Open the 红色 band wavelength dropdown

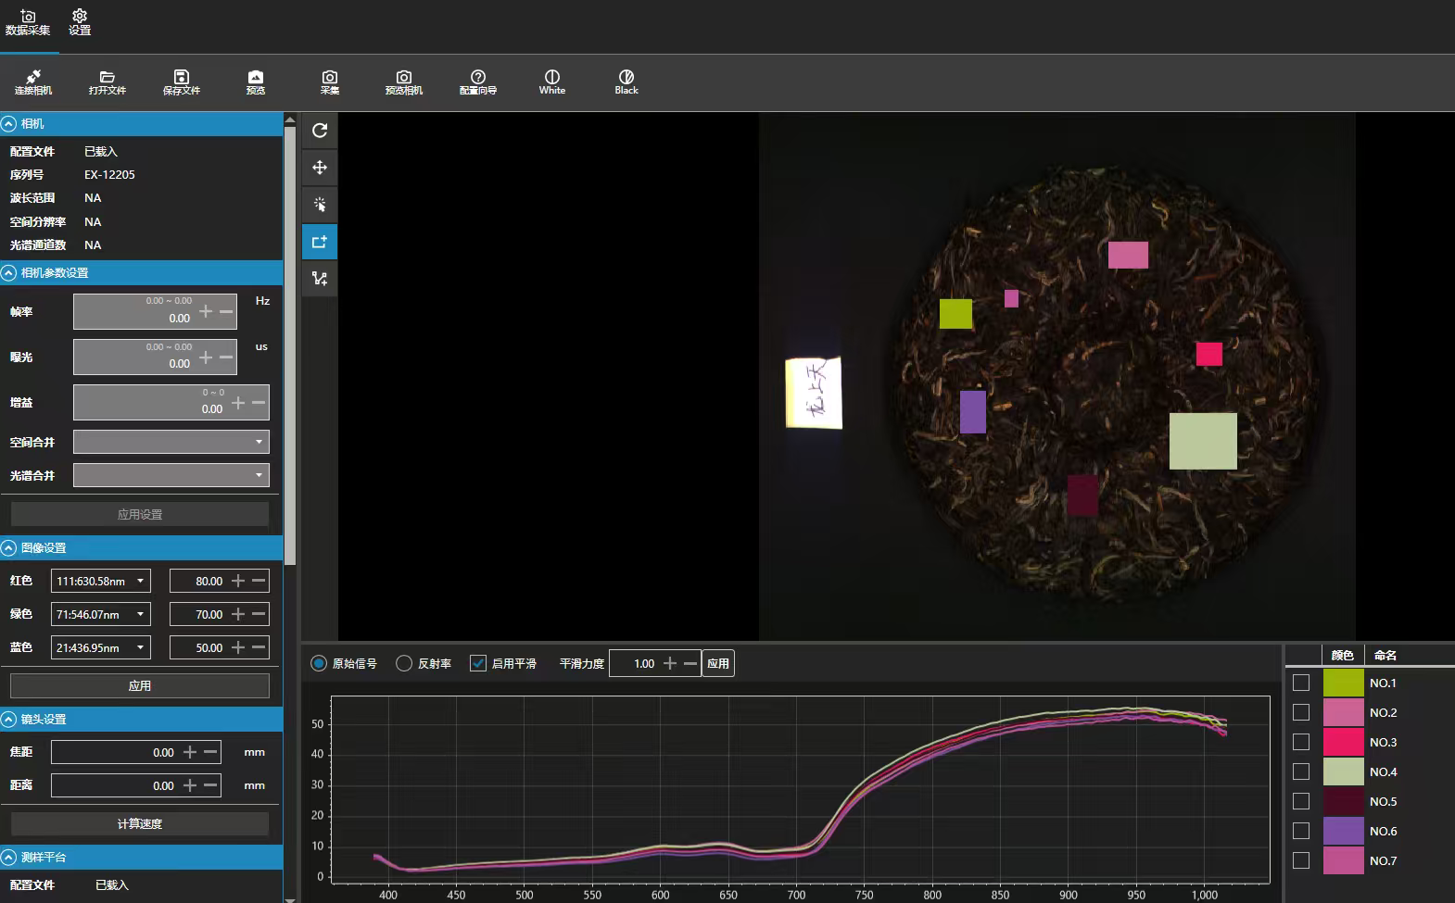point(101,581)
